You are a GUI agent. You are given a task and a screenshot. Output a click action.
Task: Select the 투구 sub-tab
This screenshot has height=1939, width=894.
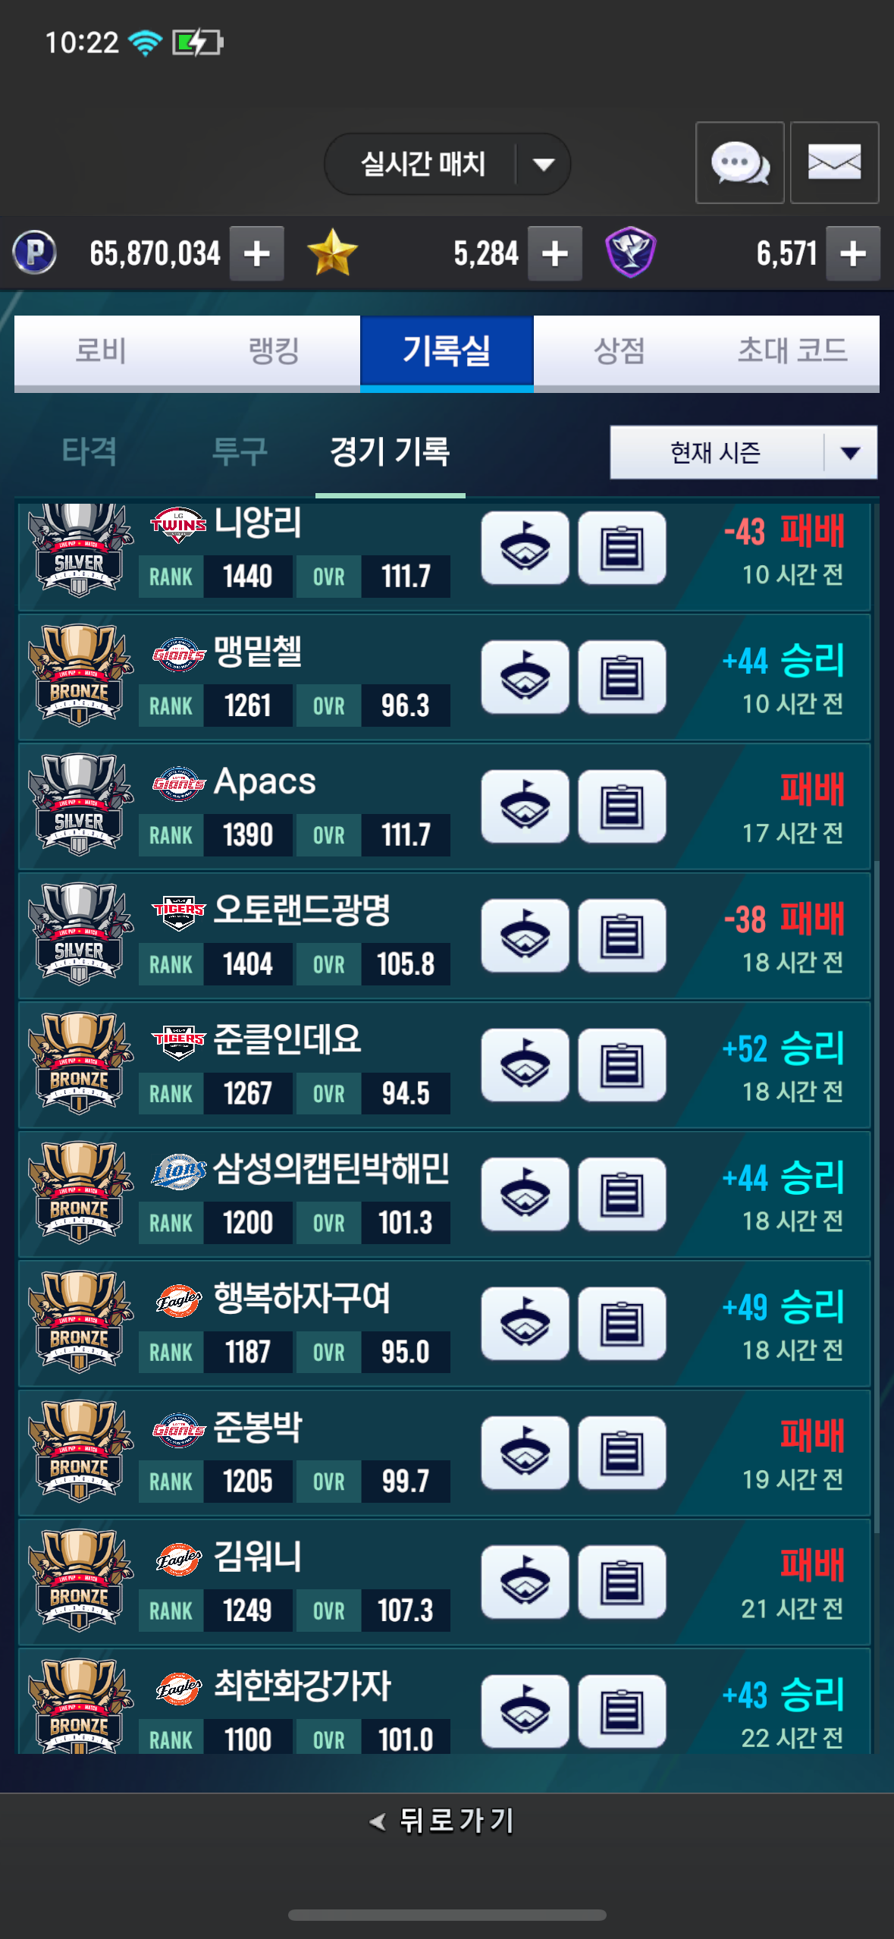(240, 452)
